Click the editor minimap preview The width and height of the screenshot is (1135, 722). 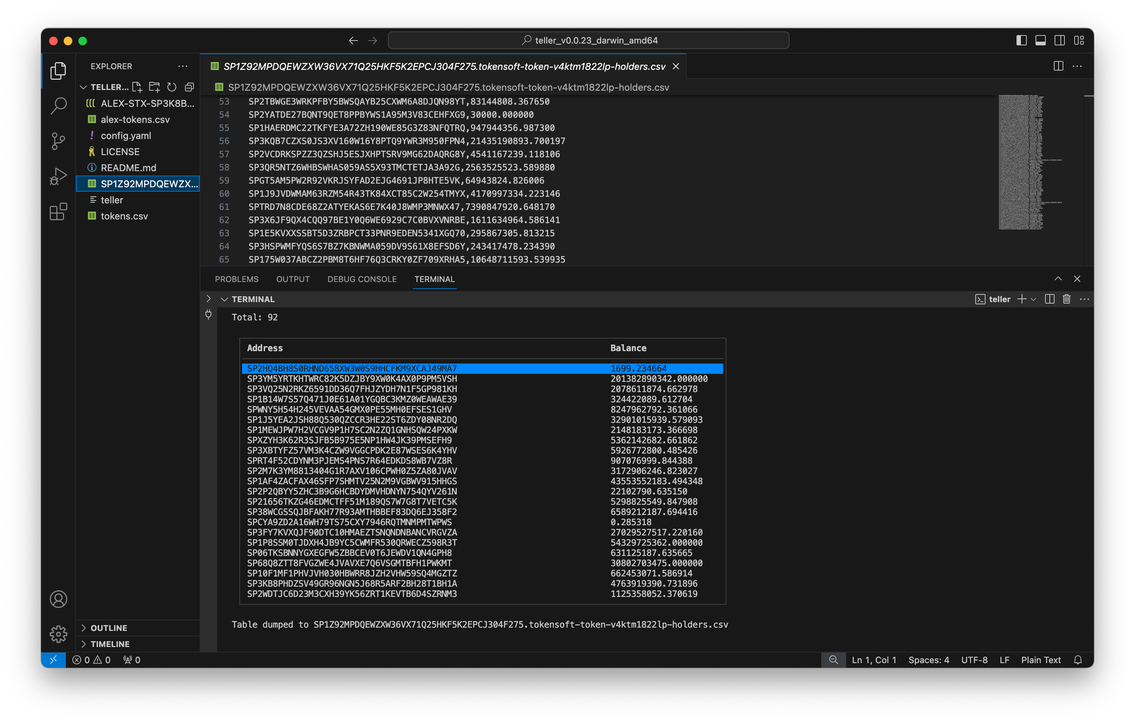1021,162
